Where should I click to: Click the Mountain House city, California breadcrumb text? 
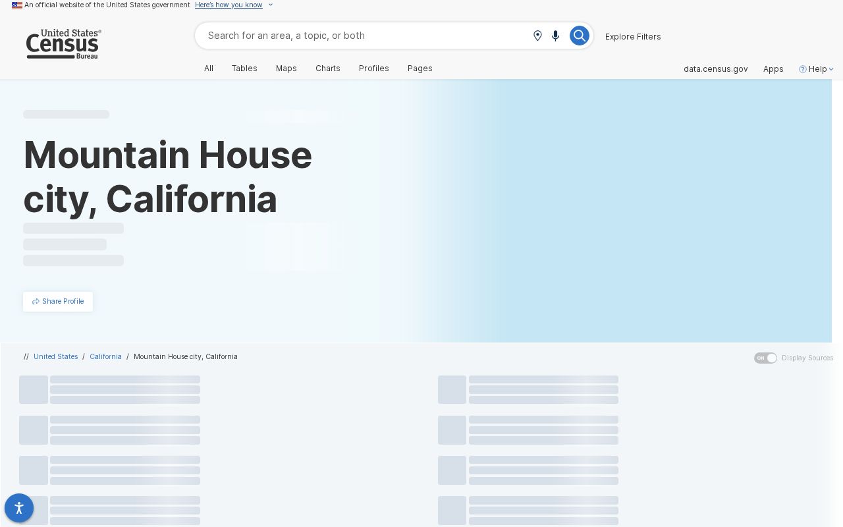pos(186,356)
